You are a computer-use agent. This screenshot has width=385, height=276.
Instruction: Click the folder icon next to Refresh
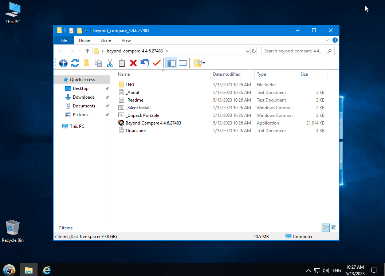pyautogui.click(x=86, y=63)
